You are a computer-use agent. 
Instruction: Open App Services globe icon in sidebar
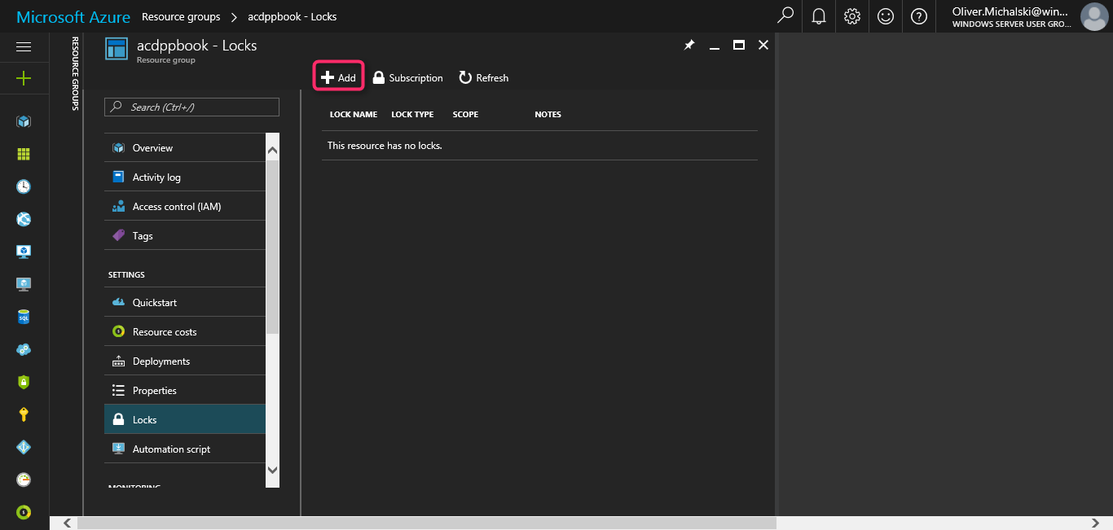24,219
